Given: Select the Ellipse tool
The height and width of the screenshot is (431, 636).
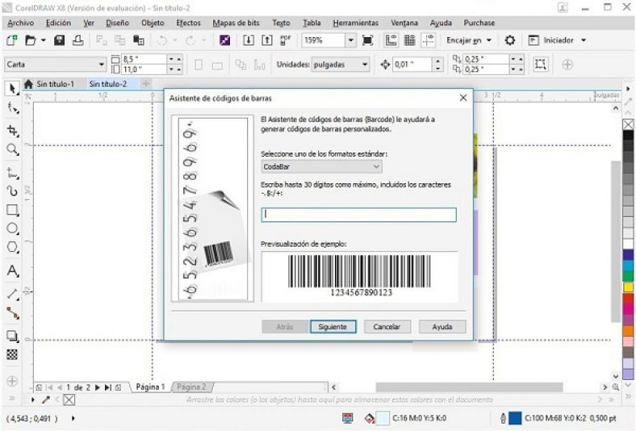Looking at the screenshot, I should click(x=12, y=228).
